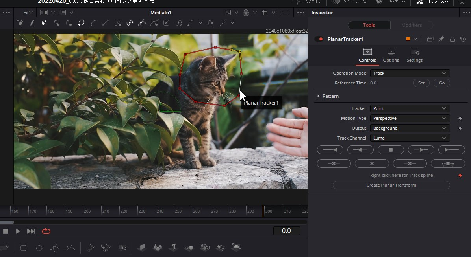The width and height of the screenshot is (471, 257).
Task: Click the Track to Start reverse button
Action: pos(330,150)
